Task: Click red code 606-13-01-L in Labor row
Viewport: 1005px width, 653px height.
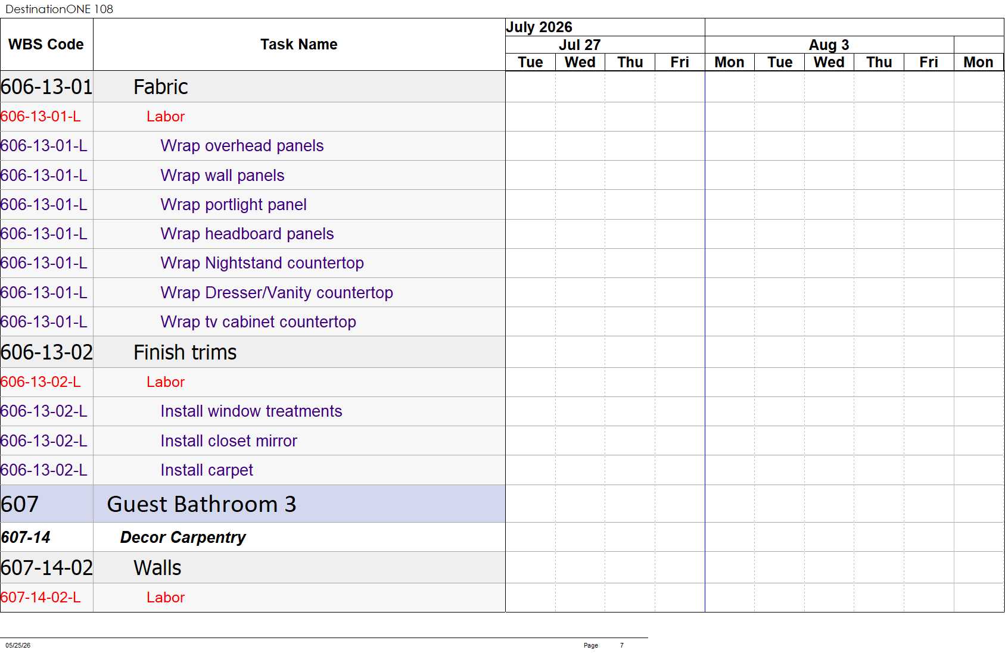Action: [x=41, y=117]
